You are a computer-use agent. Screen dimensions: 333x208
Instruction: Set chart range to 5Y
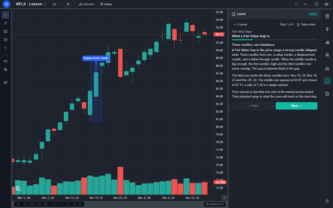[68, 204]
